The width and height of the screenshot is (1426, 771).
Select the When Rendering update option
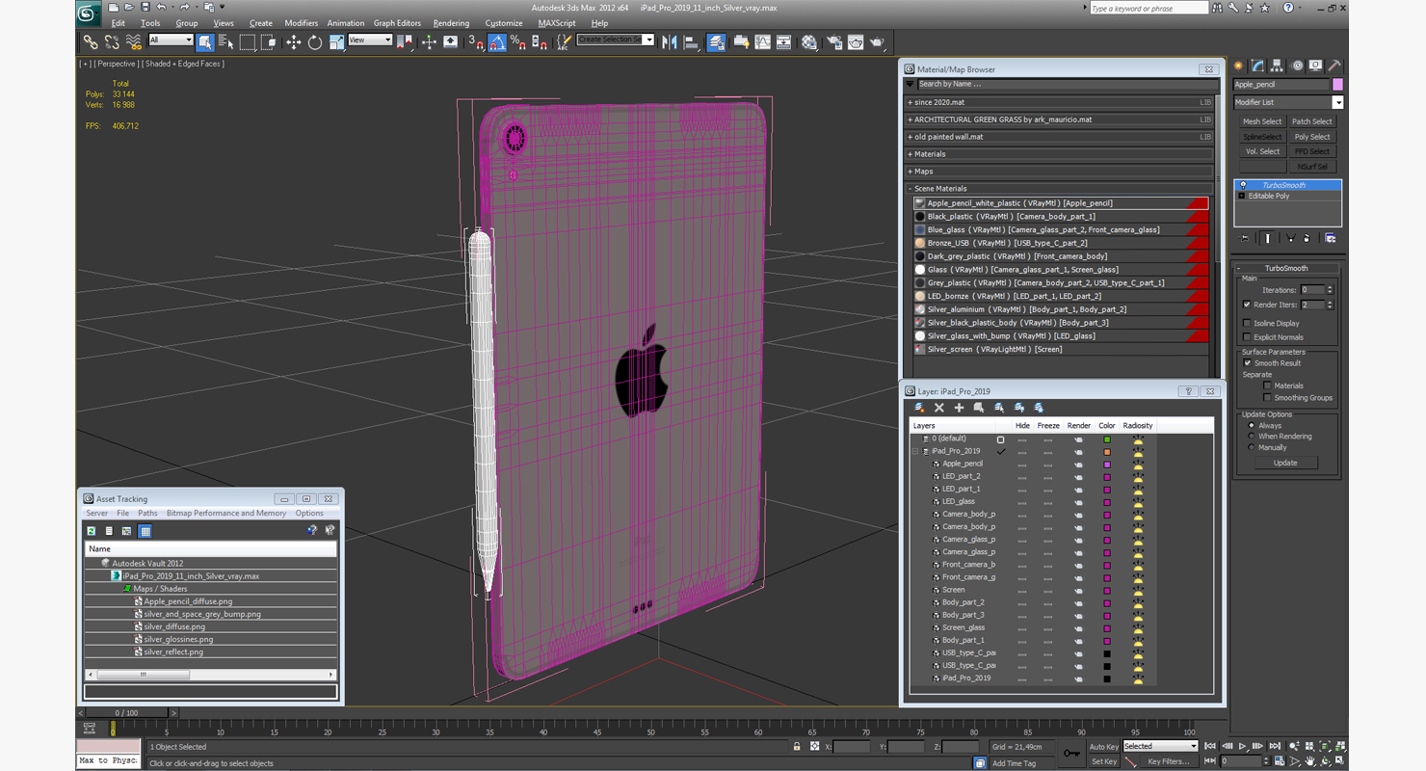1252,436
